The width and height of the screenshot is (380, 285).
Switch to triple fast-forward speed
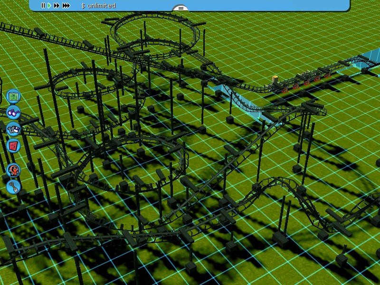[x=66, y=6]
